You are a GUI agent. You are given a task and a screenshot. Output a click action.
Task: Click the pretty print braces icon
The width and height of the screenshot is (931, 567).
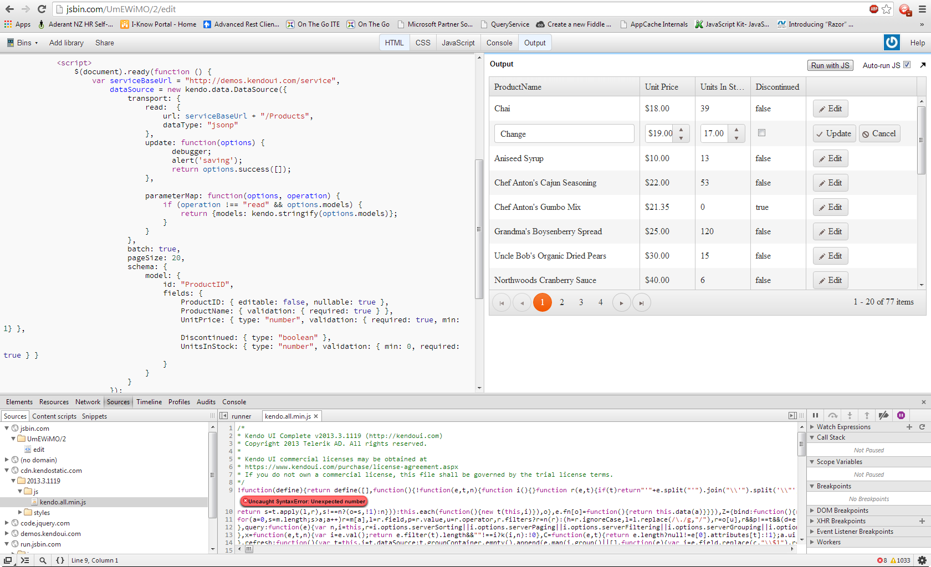pos(60,560)
